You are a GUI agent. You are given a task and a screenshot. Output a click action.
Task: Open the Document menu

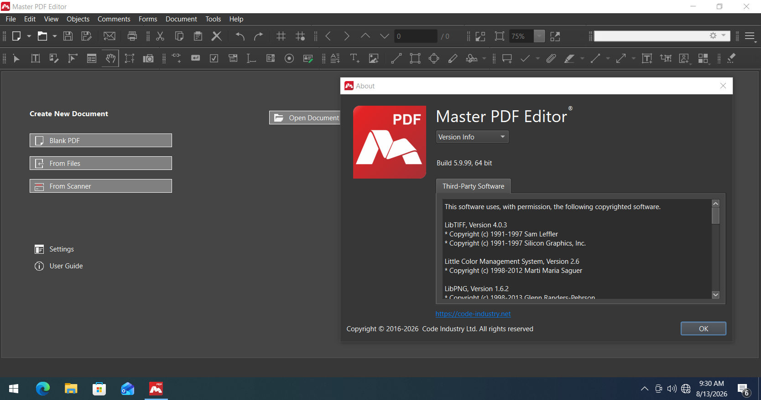[181, 19]
